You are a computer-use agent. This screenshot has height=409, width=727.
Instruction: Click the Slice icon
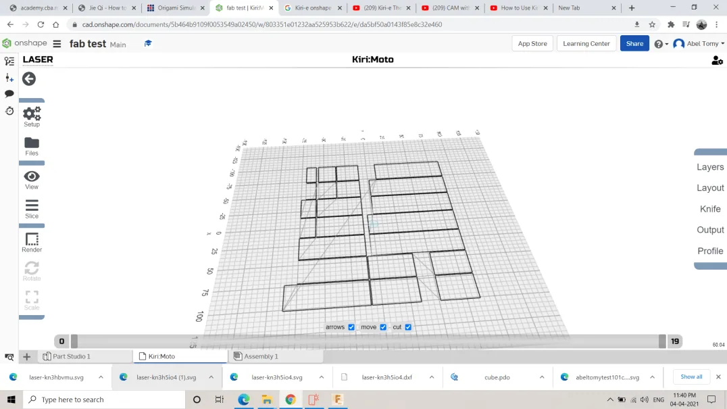coord(32,209)
